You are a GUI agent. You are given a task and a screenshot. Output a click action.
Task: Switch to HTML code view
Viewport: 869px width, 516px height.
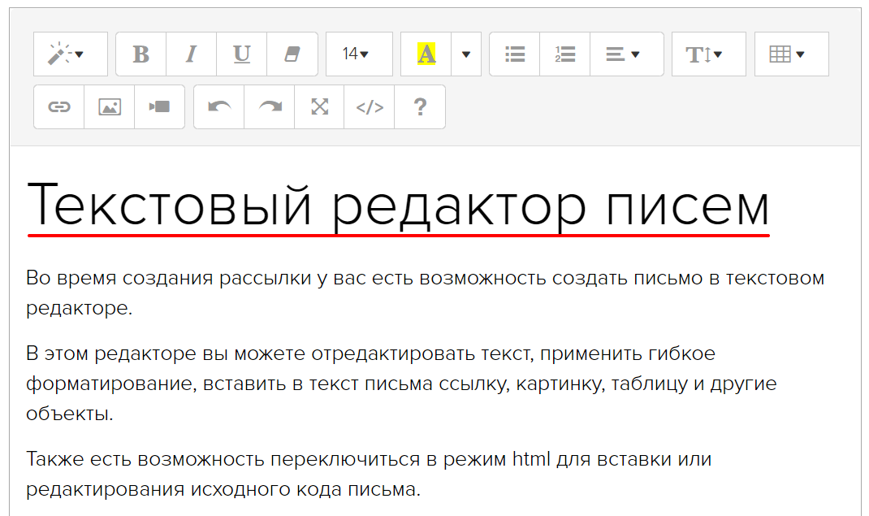(x=370, y=107)
